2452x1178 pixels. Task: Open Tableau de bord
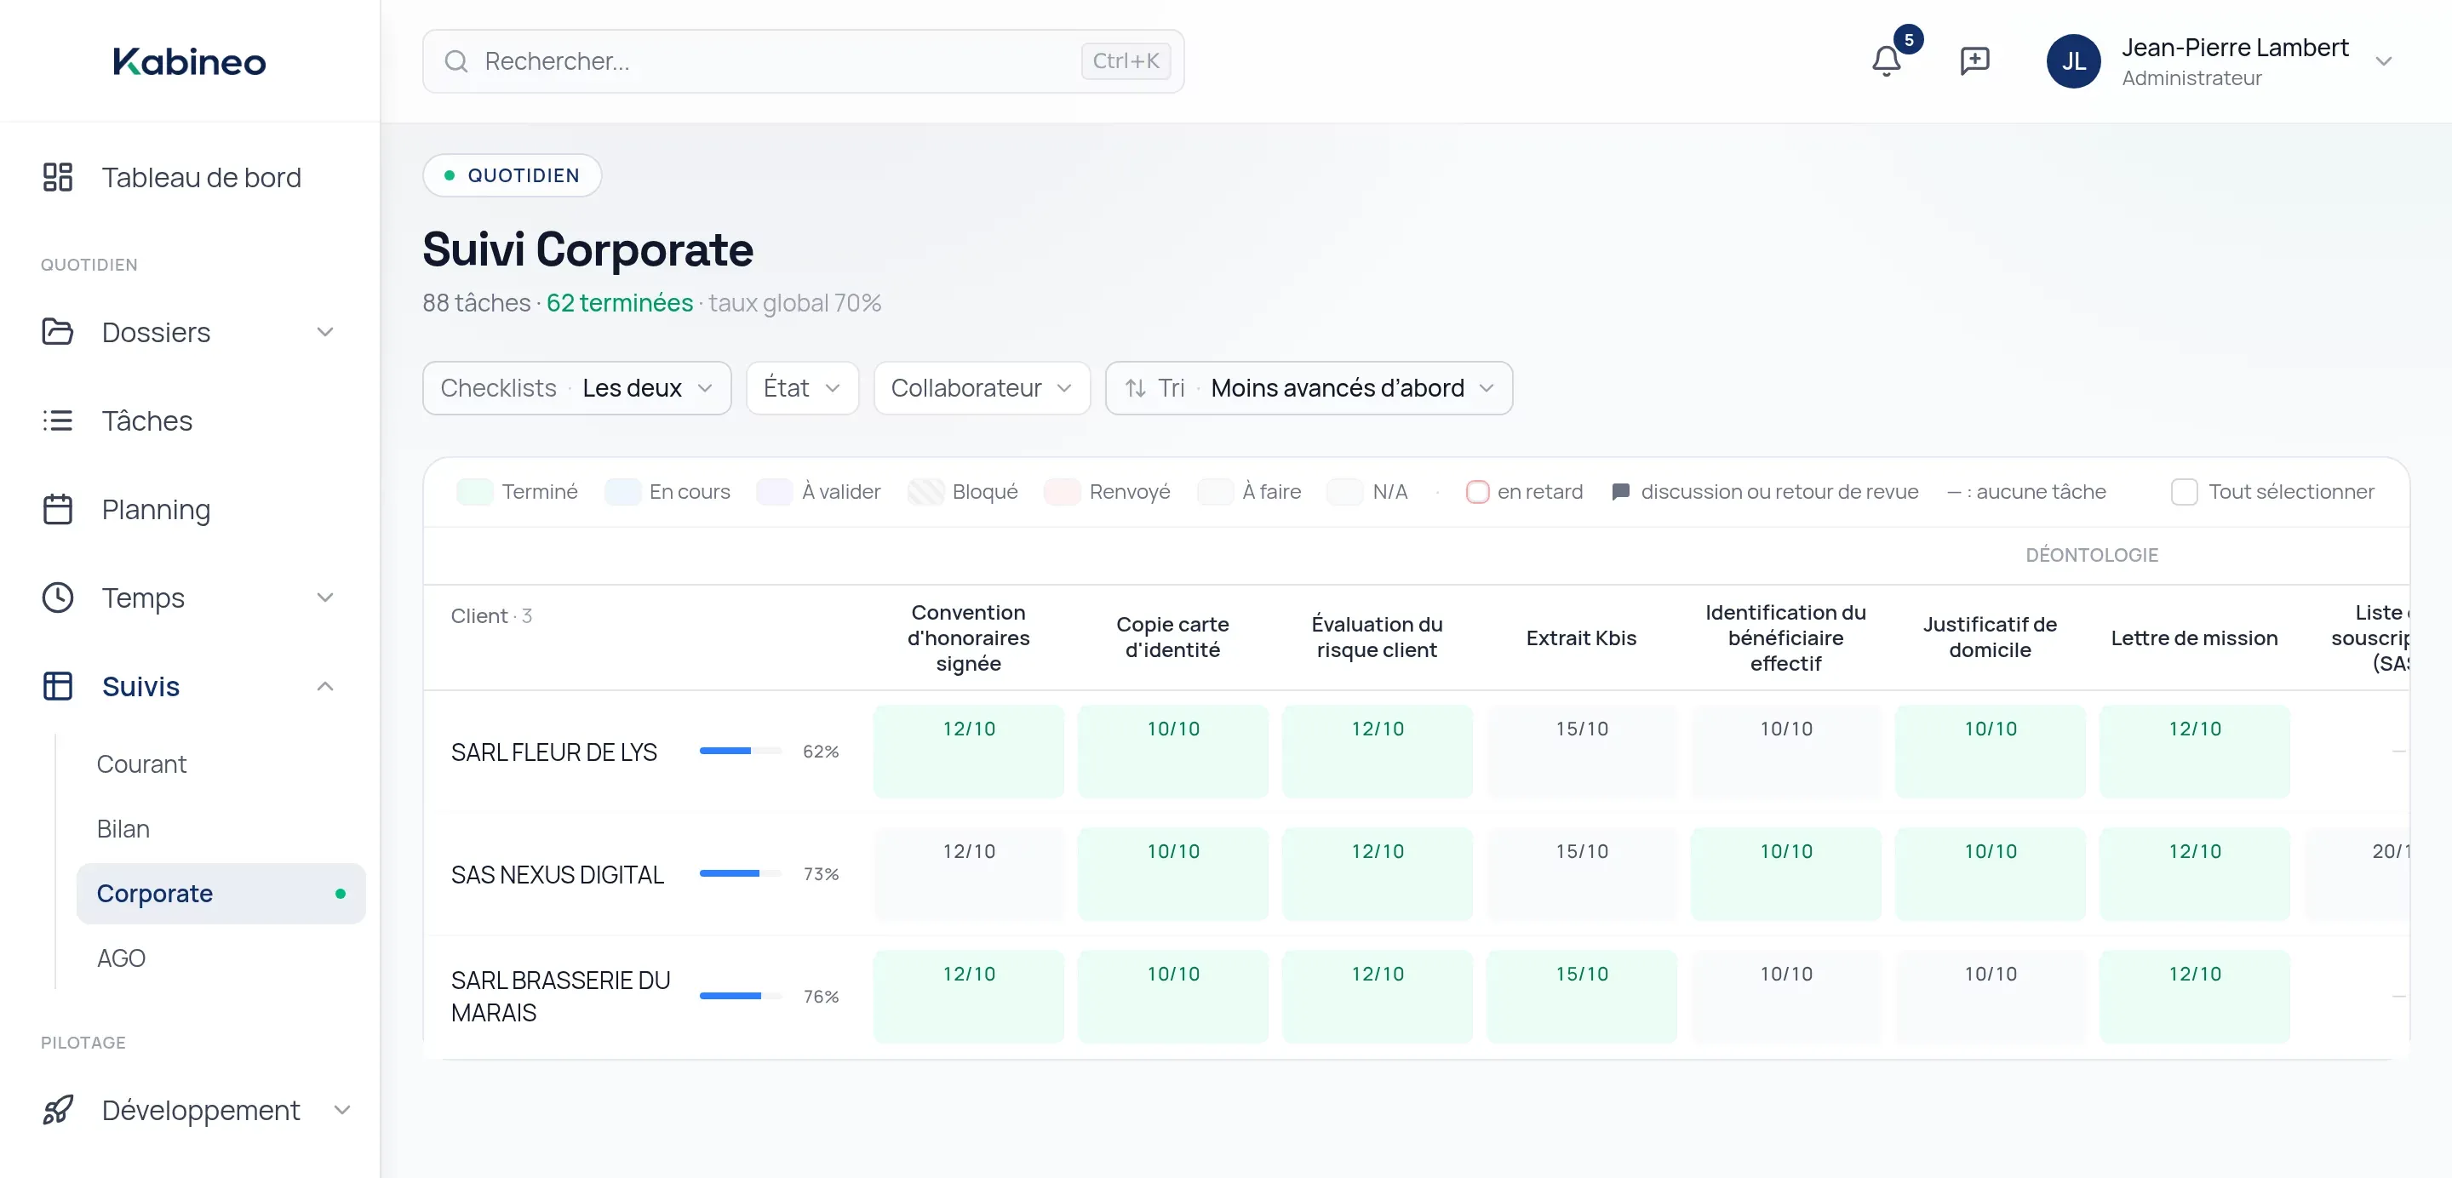pyautogui.click(x=189, y=177)
